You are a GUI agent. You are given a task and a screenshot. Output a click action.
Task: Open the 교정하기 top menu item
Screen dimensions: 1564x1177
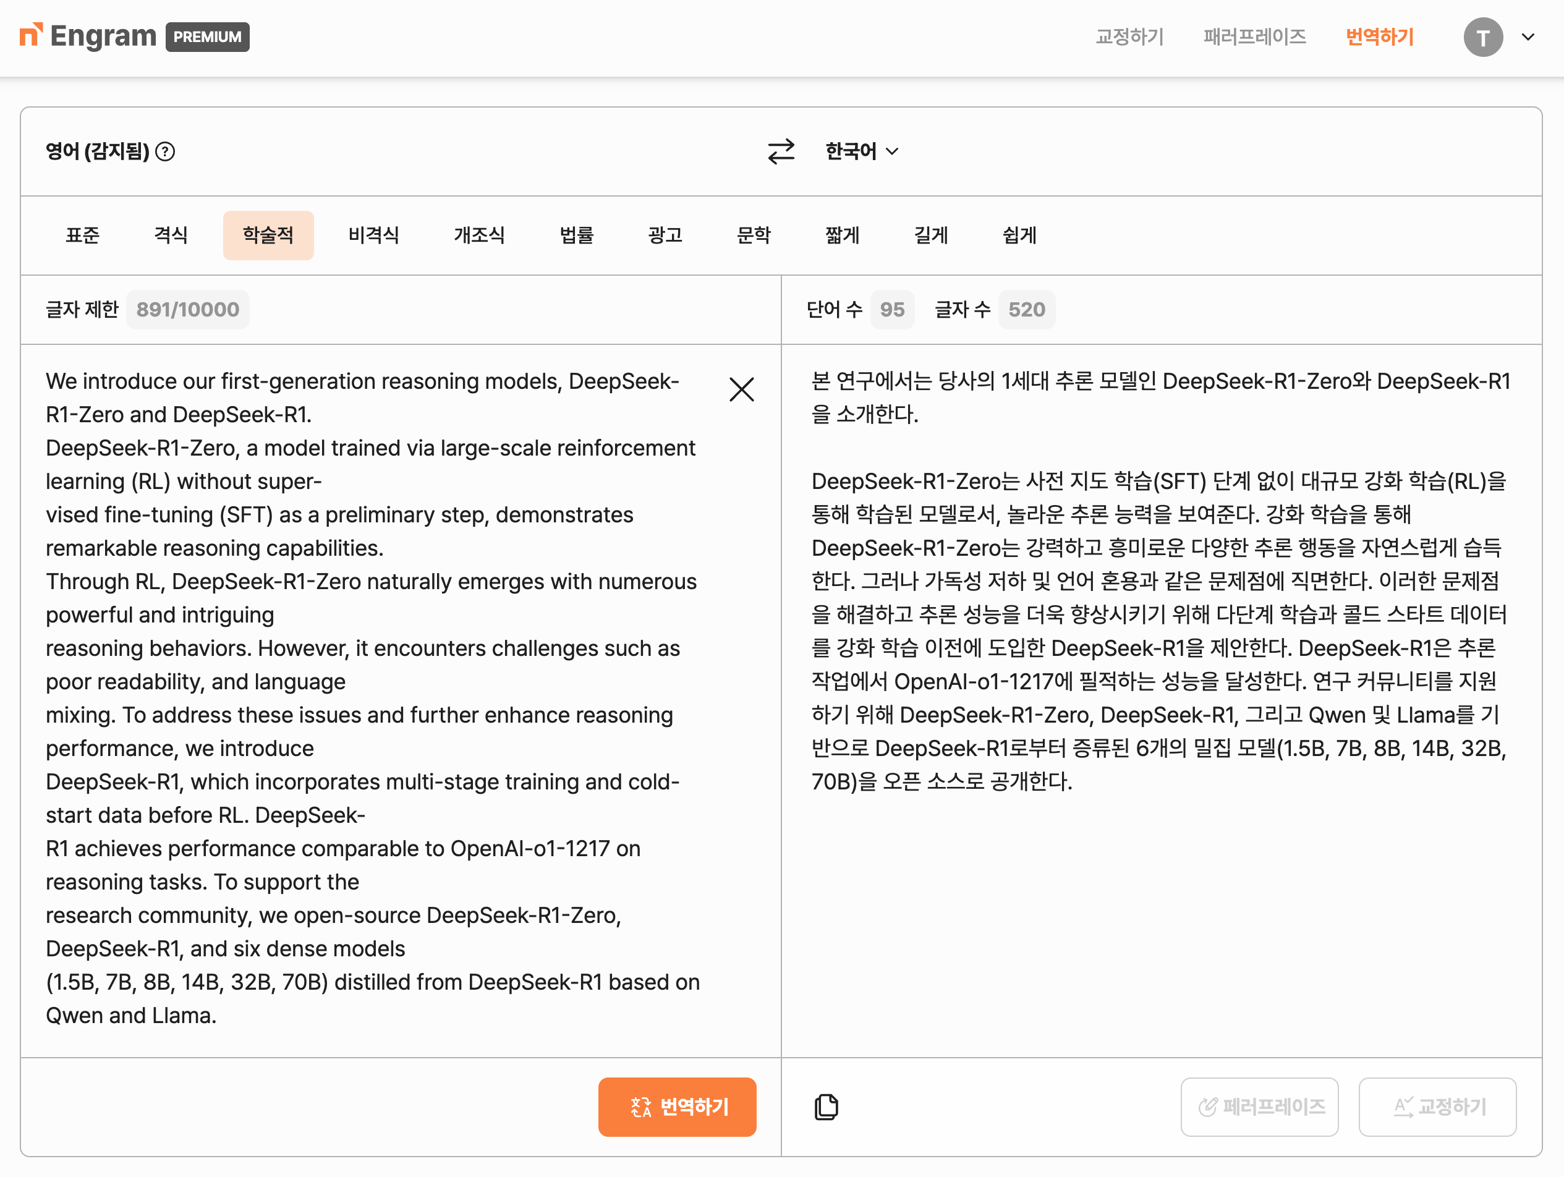1129,36
